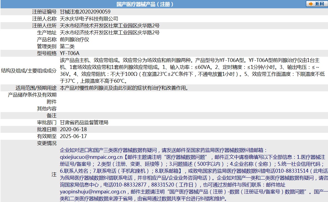Click product name 前列腺治疗仪
This screenshot has height=202, width=328.
pyautogui.click(x=74, y=39)
